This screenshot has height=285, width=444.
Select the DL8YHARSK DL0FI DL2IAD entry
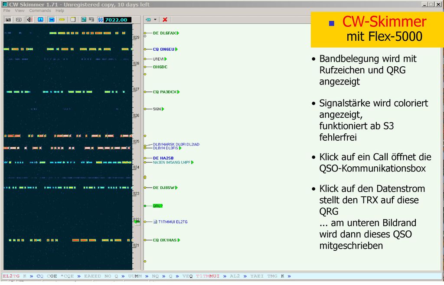(x=176, y=145)
